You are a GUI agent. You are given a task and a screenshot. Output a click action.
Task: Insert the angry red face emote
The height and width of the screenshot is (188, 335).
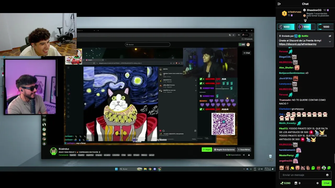click(319, 168)
